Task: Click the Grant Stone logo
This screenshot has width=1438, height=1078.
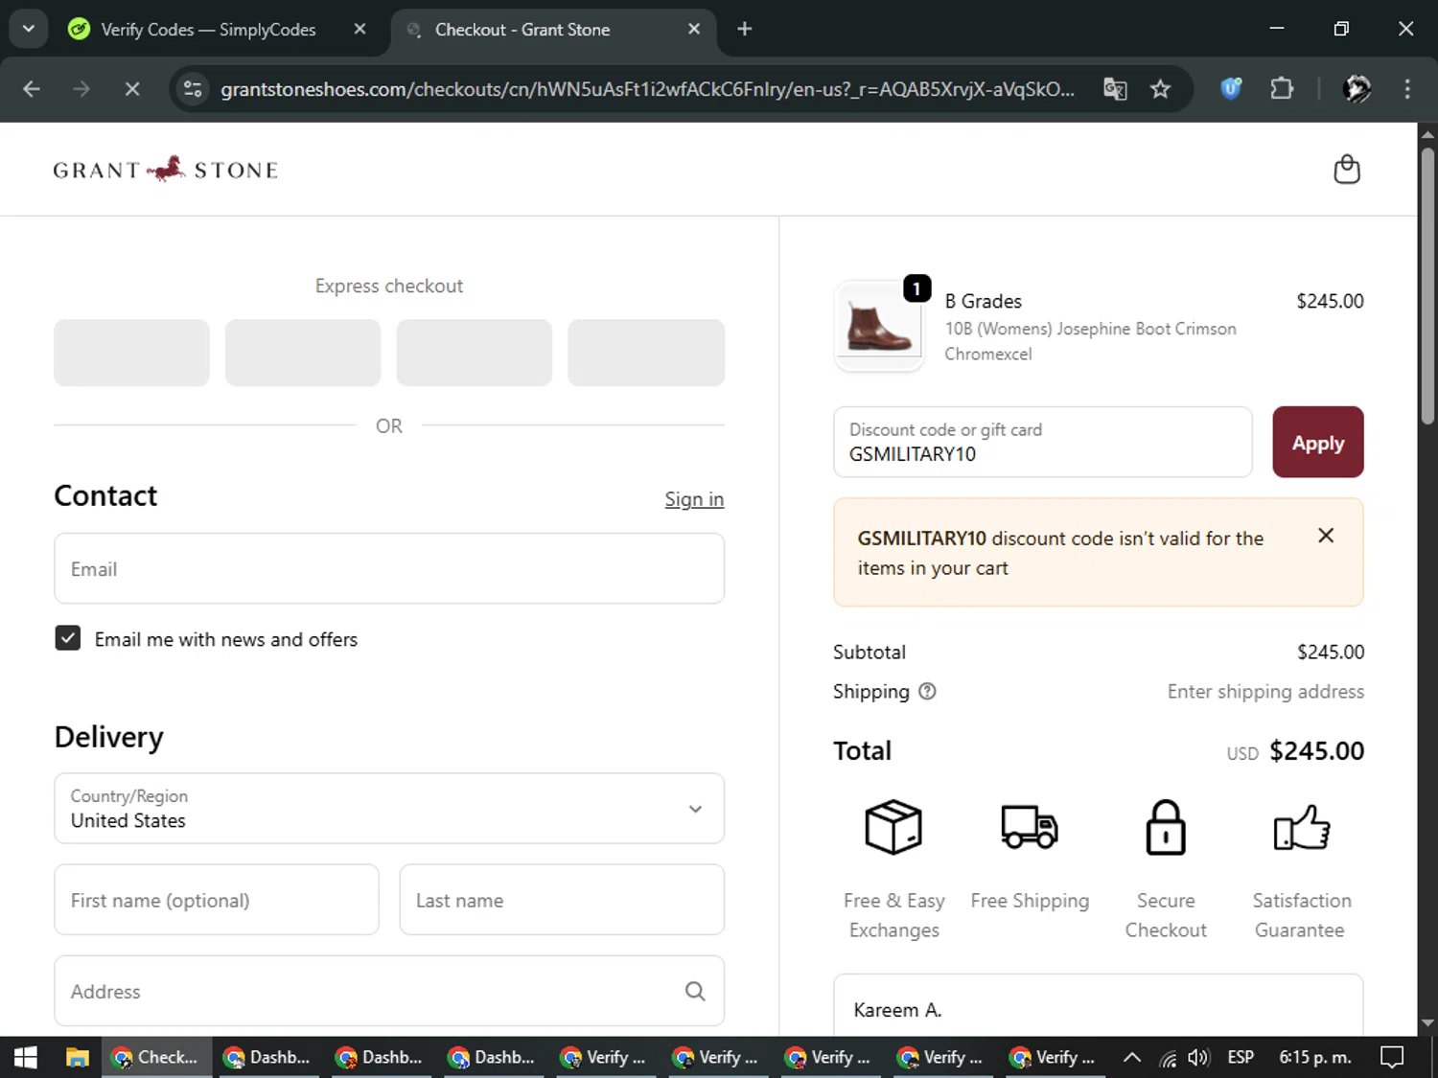Action: (x=166, y=170)
